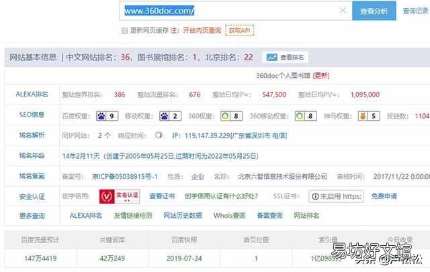Open the 友情链接检测 link
430x272 pixels.
click(133, 216)
